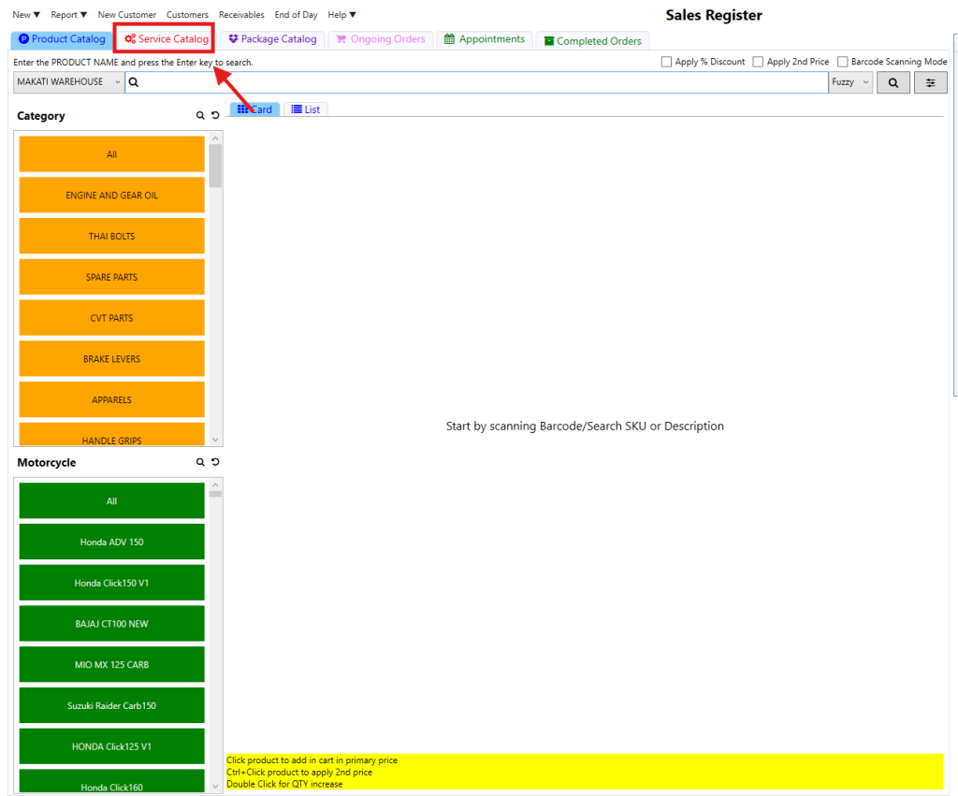
Task: Click the Motorcycle panel search icon
Action: point(199,462)
